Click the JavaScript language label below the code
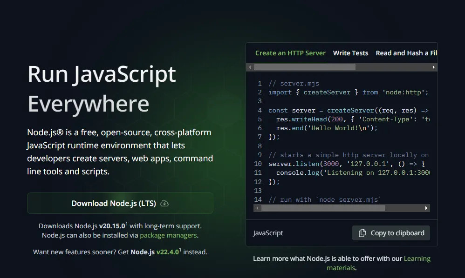Screen dimensions: 465x278 pos(268,233)
